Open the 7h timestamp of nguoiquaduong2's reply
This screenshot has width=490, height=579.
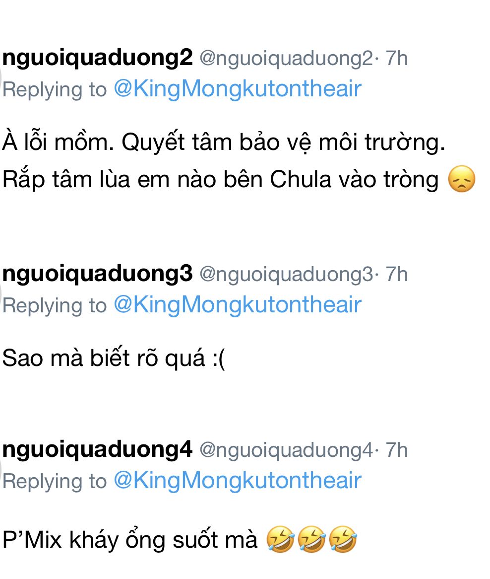click(396, 59)
